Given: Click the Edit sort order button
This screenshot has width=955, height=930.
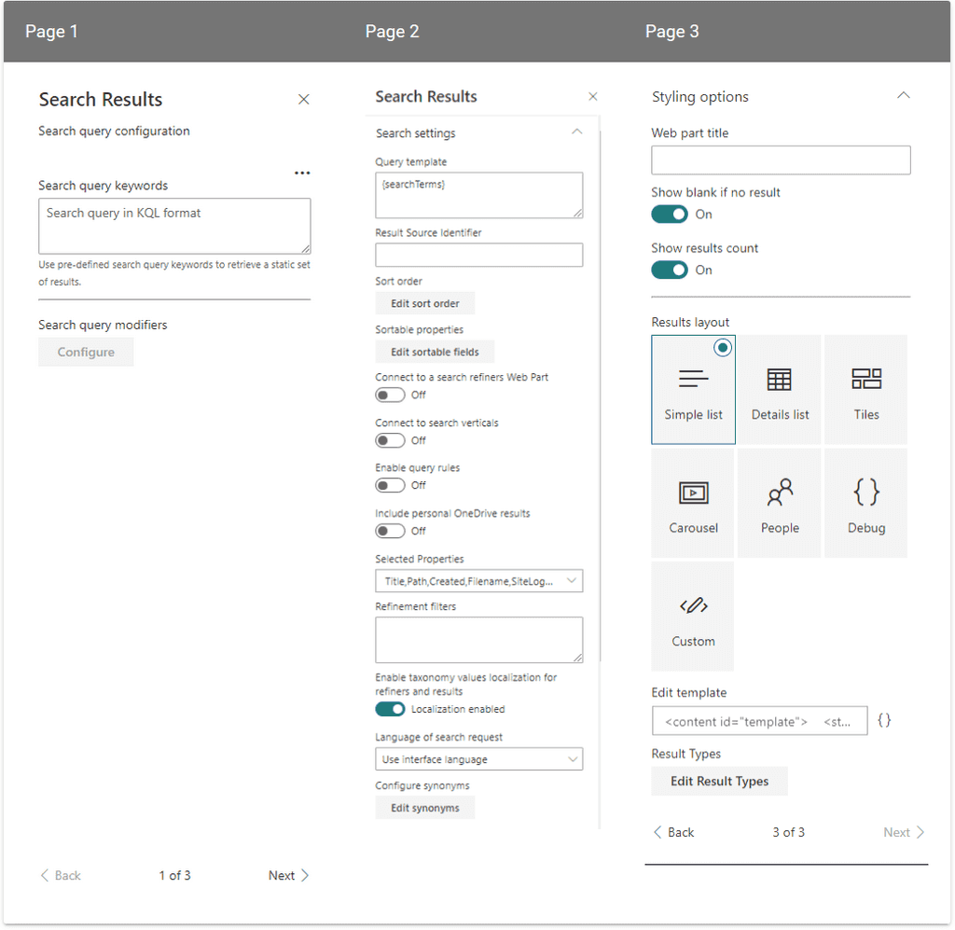Looking at the screenshot, I should click(424, 303).
